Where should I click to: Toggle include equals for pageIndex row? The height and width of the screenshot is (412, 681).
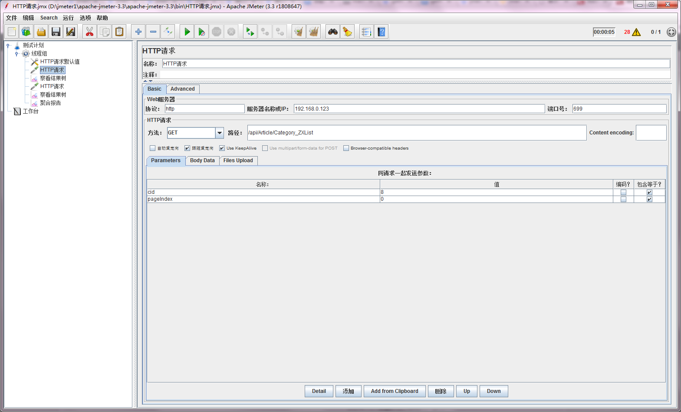coord(649,199)
